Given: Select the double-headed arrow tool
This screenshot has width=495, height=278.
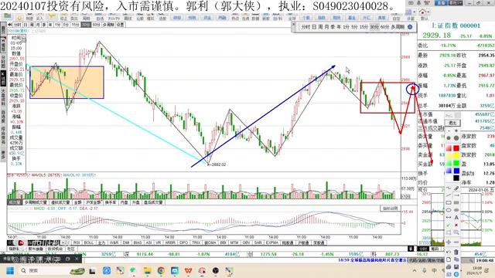Looking at the screenshot, I should [449, 218].
